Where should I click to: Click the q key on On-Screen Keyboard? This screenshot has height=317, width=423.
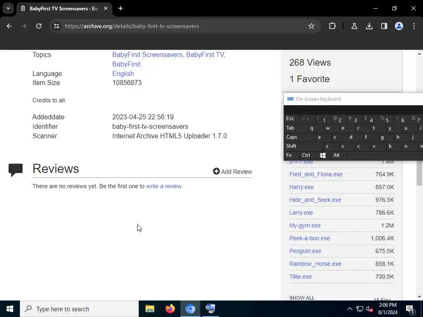(315, 128)
